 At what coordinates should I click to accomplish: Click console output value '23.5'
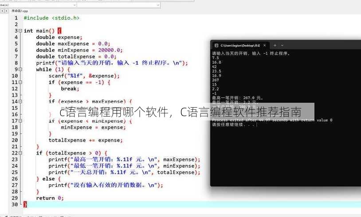(x=217, y=71)
